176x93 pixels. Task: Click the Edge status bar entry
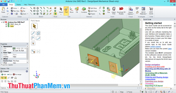(122, 92)
